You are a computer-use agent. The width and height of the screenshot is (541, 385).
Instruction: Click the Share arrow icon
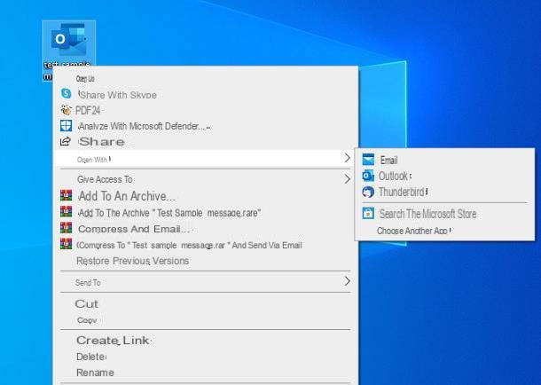66,141
